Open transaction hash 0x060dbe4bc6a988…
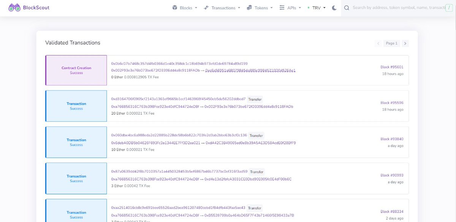This screenshot has height=222, width=456. pos(179,135)
